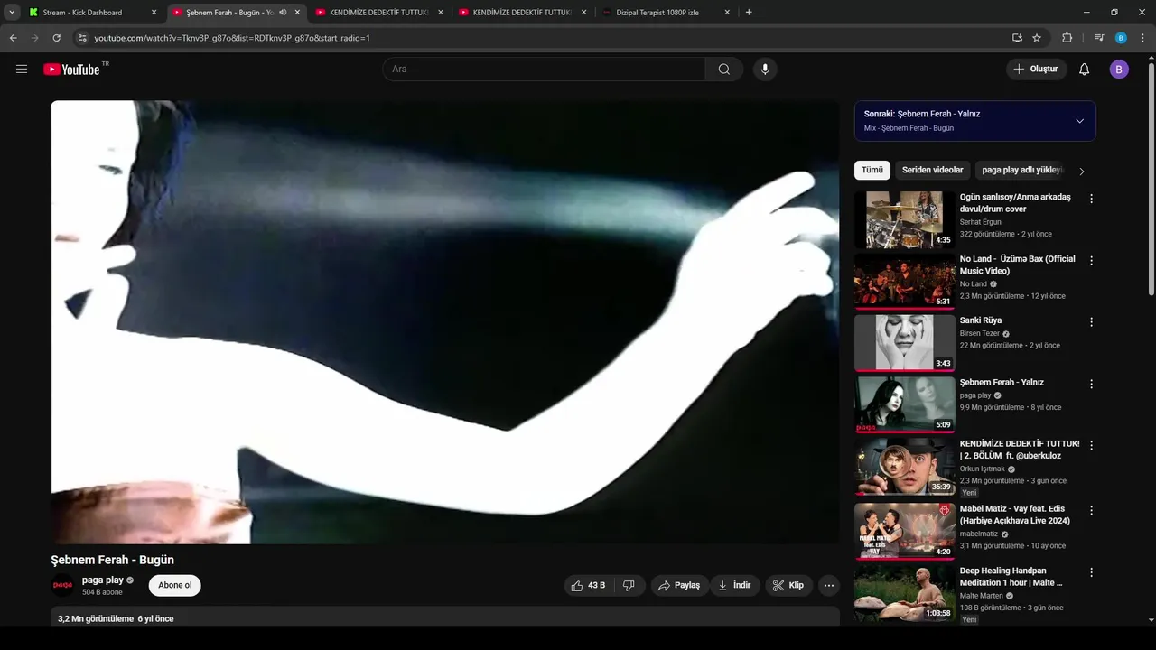Select the paga play adlı yükleyen chip
This screenshot has width=1156, height=650.
pyautogui.click(x=1021, y=170)
